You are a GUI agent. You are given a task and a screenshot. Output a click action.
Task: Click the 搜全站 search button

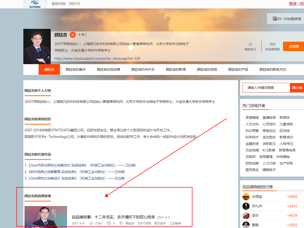tap(297, 88)
